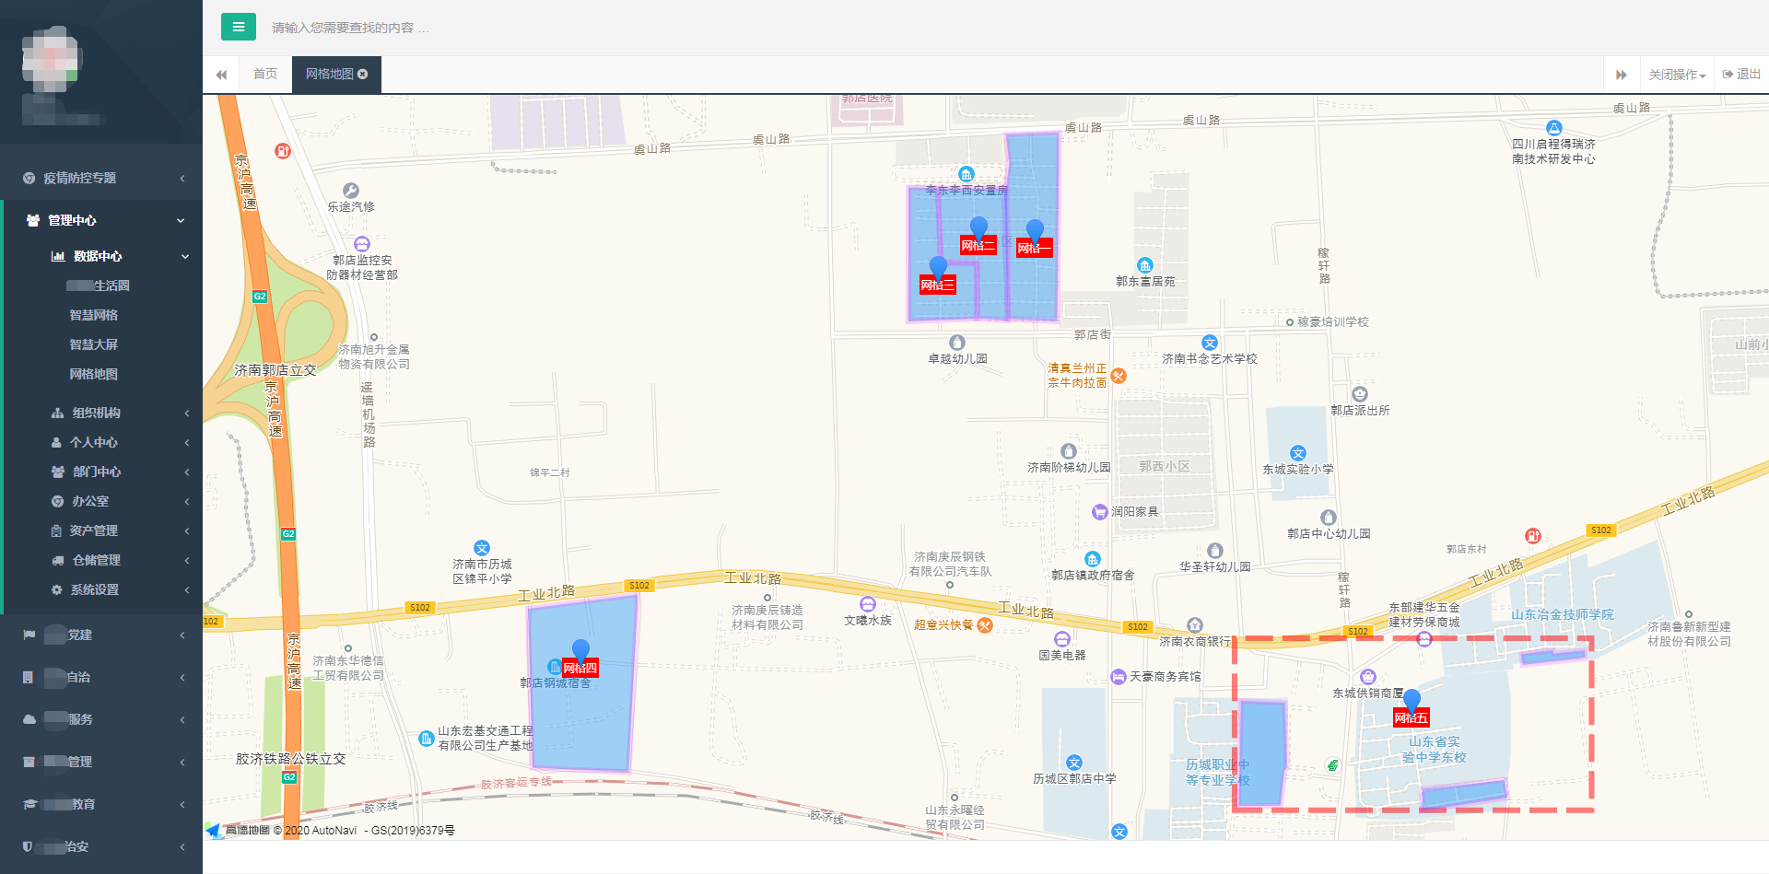The height and width of the screenshot is (874, 1769).
Task: Click the green hamburger menu button
Action: 238,27
